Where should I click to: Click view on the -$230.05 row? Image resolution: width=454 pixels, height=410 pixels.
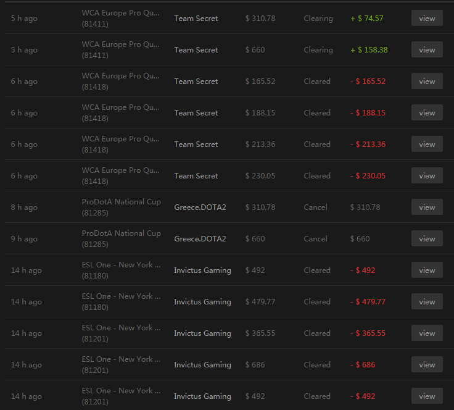427,175
